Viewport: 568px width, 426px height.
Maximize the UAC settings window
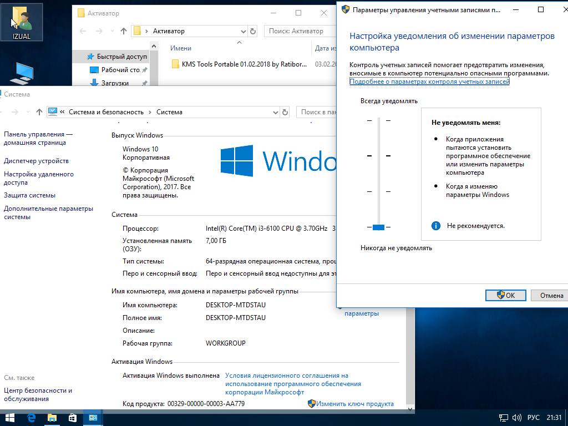541,10
